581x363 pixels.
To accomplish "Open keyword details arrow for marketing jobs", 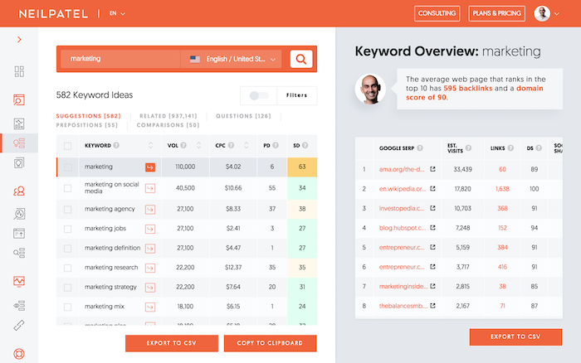I will click(x=150, y=229).
